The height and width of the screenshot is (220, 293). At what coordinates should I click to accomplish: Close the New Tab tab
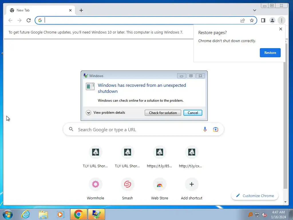(x=70, y=10)
